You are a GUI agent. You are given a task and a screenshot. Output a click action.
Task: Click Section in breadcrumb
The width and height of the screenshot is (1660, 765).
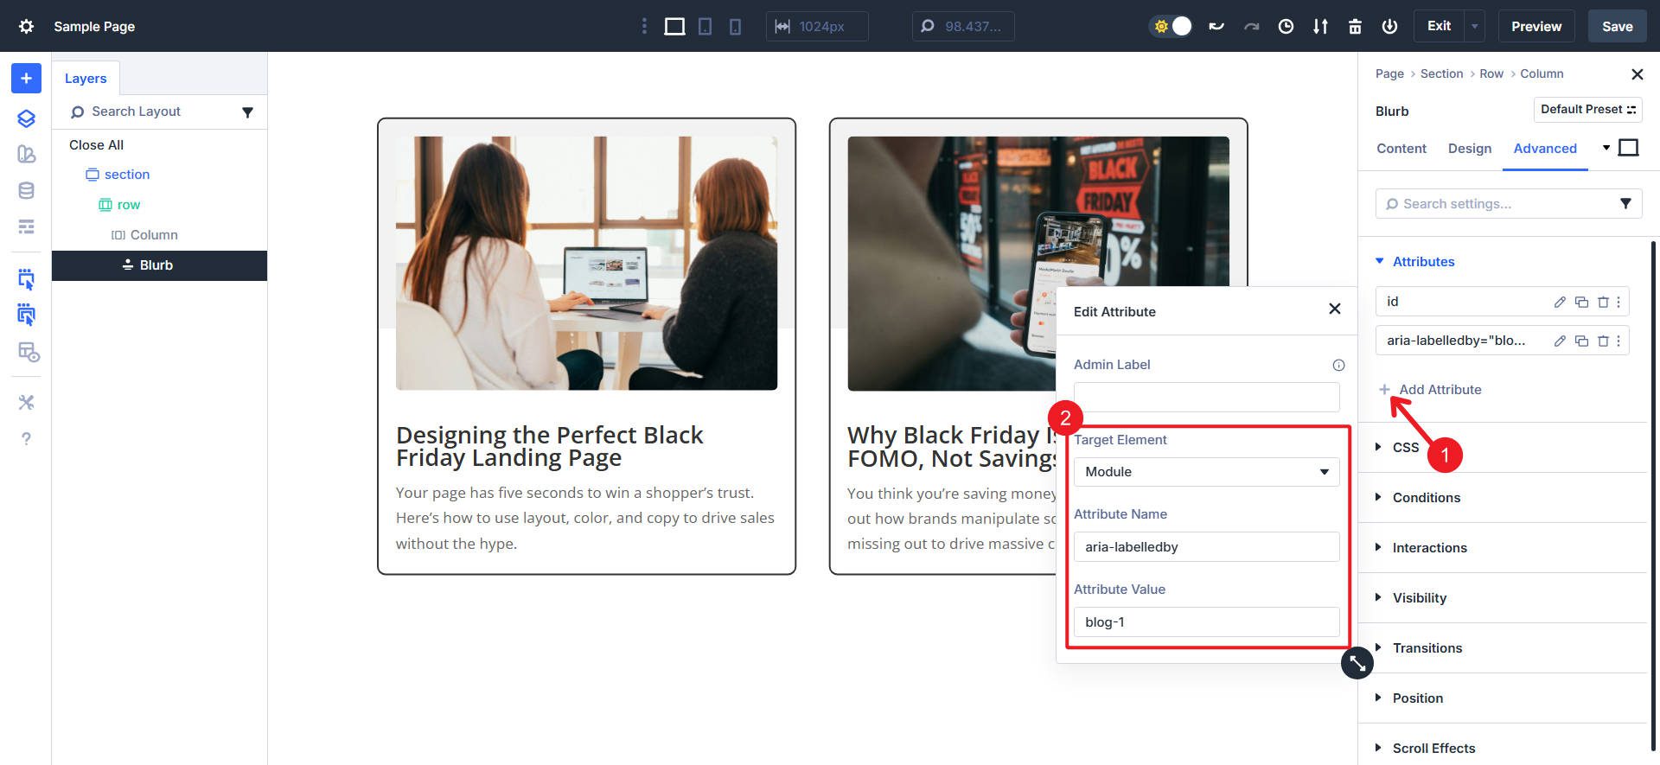(x=1441, y=73)
